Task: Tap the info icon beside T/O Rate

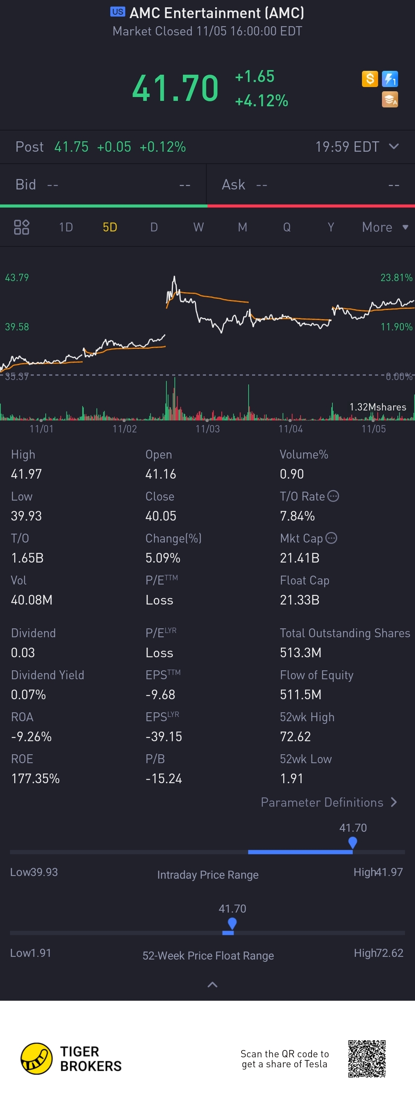Action: click(x=333, y=496)
